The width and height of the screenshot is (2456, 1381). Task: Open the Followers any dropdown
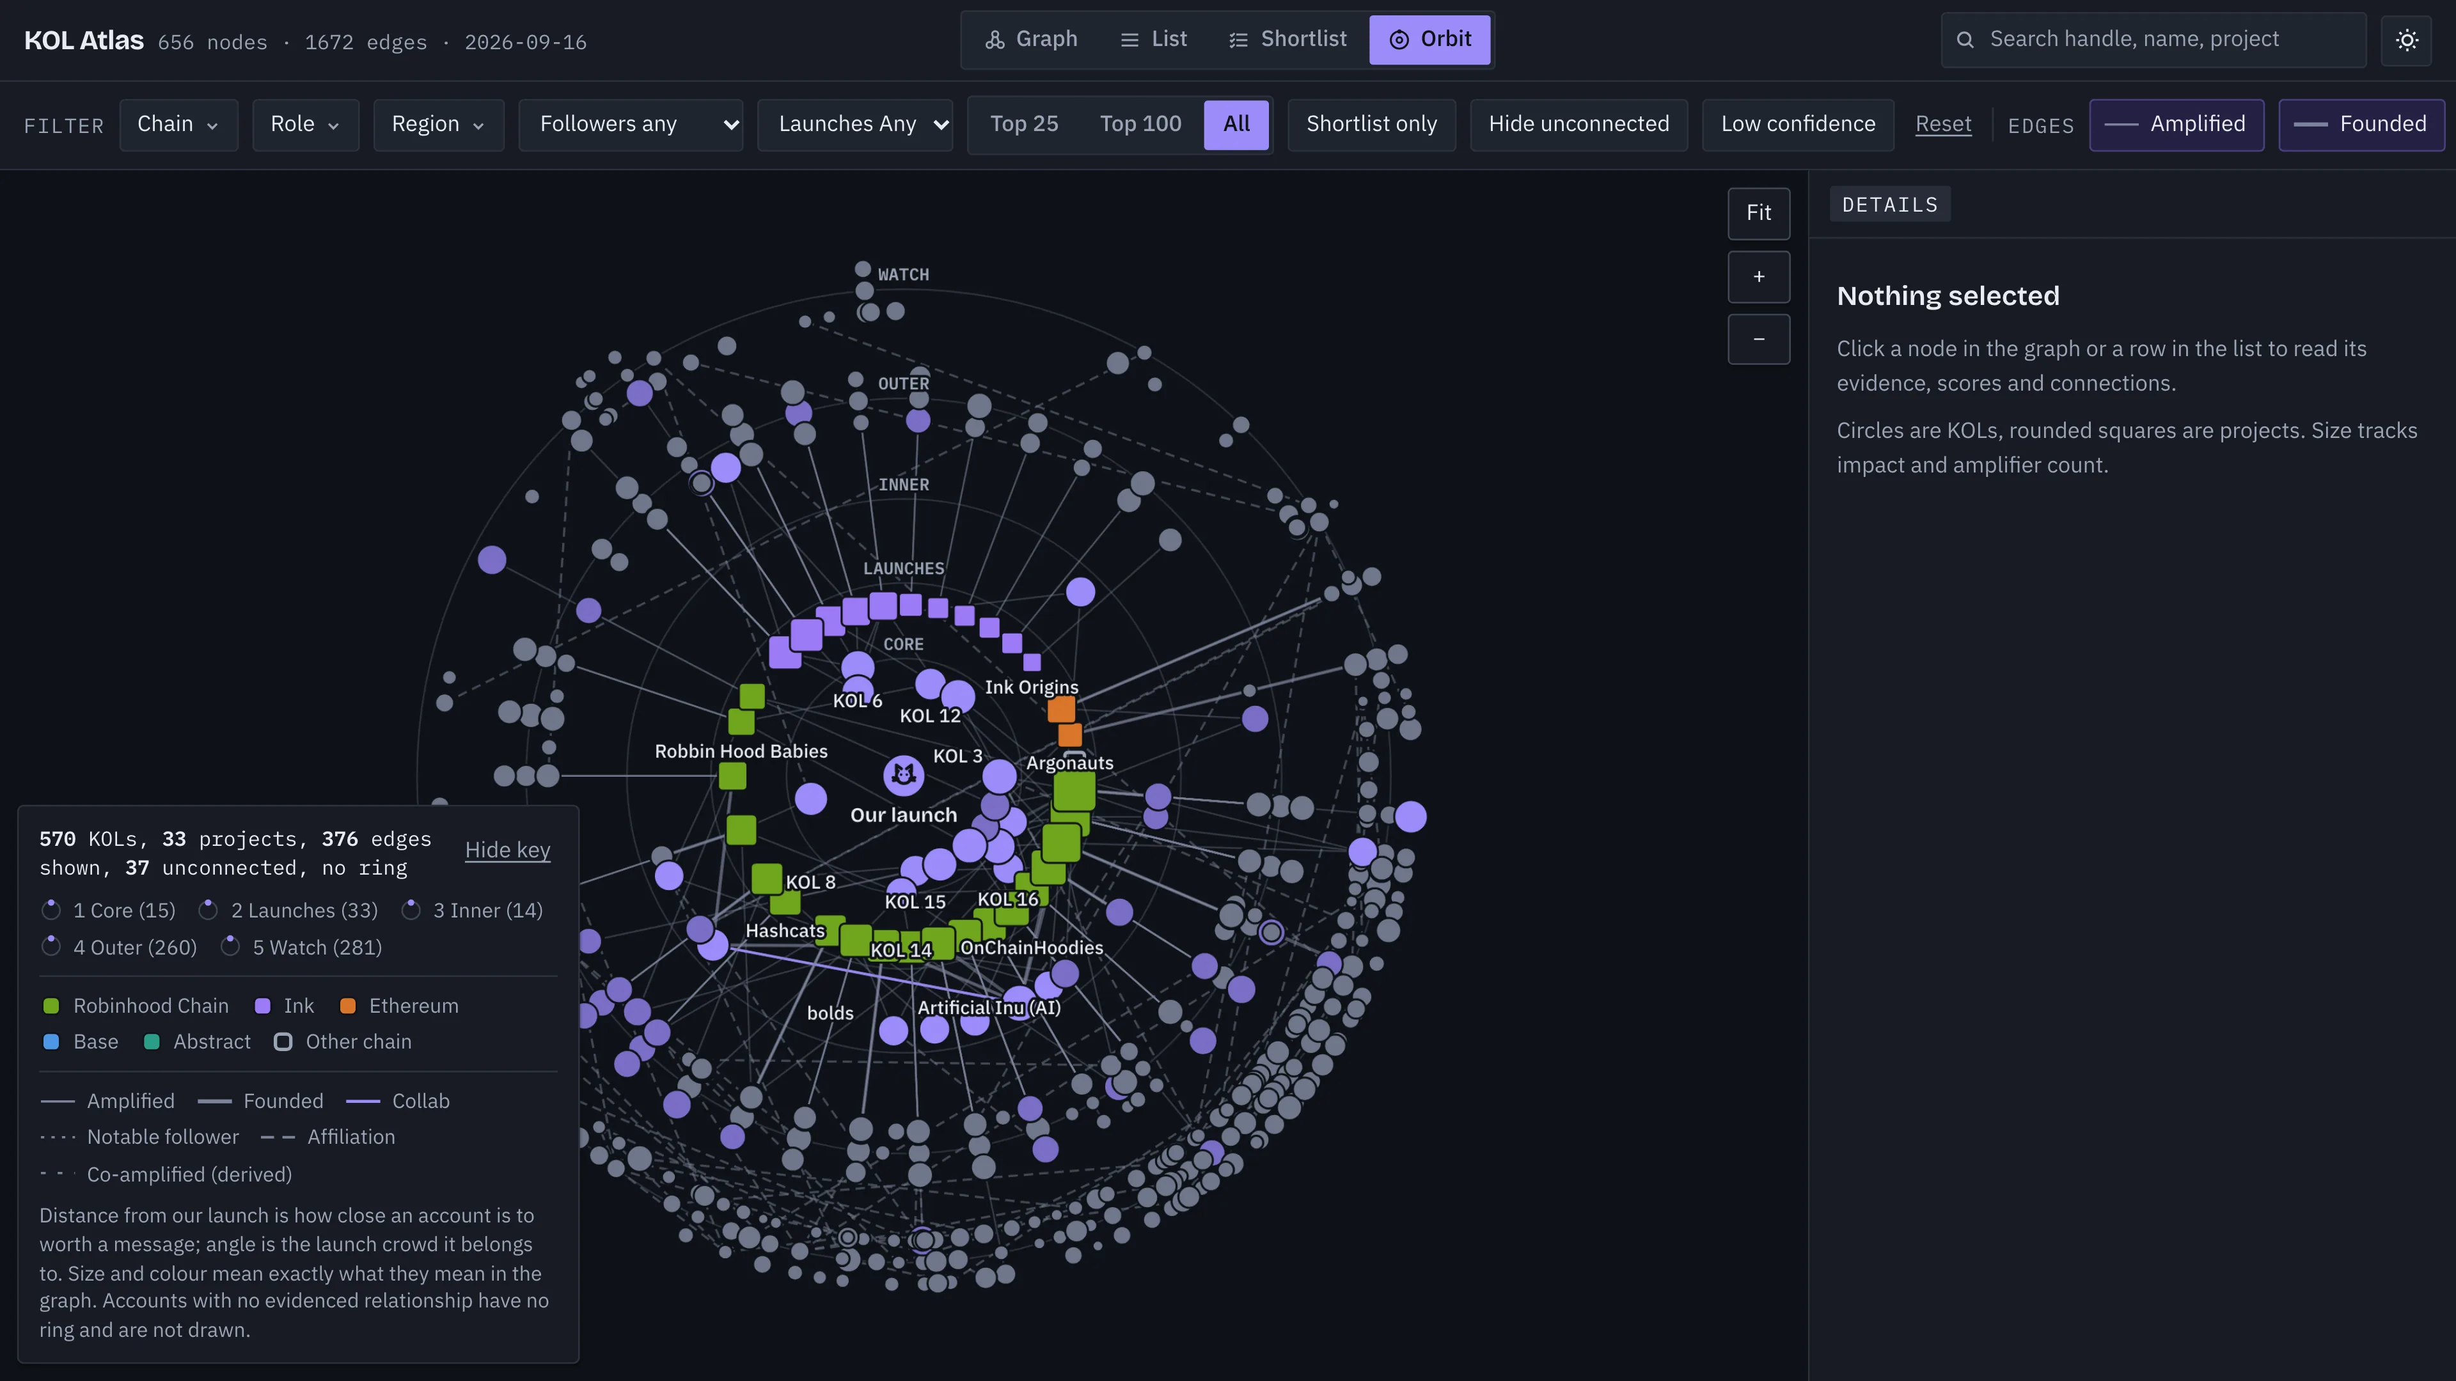pyautogui.click(x=630, y=125)
